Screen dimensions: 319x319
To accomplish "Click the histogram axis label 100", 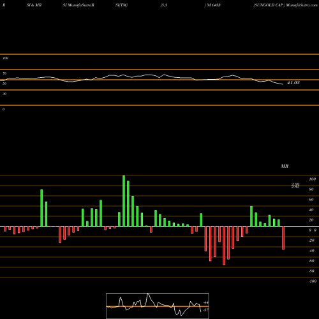I will click(x=312, y=179).
